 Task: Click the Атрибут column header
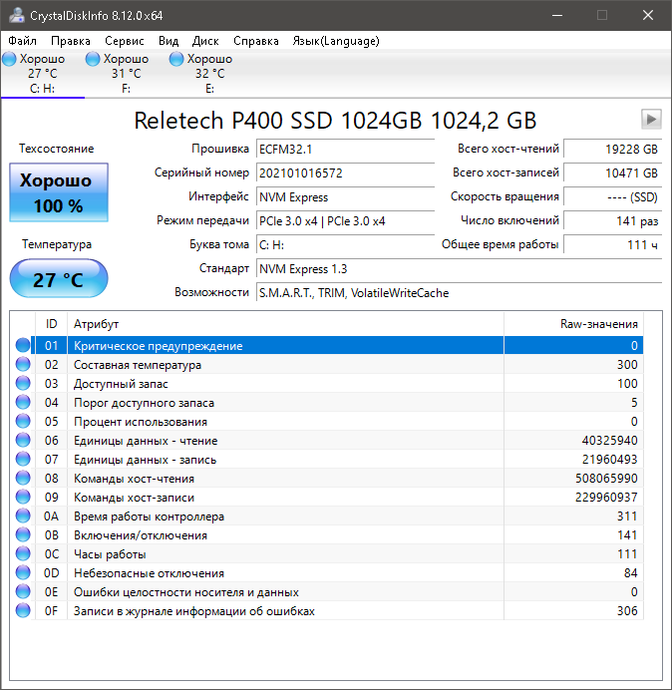point(97,324)
